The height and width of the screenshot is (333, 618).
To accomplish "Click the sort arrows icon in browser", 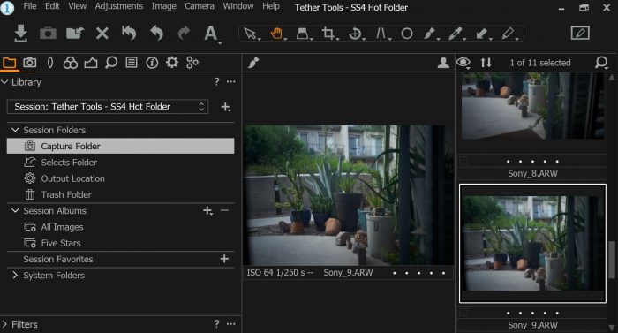I will (486, 63).
